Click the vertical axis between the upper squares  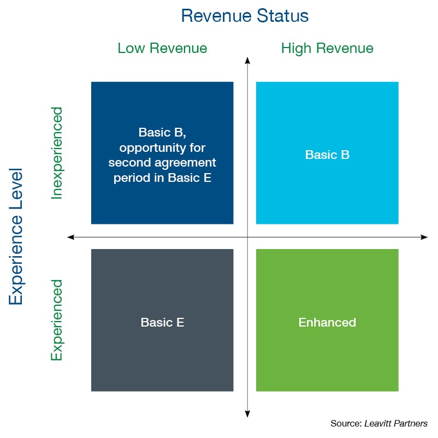[247, 153]
